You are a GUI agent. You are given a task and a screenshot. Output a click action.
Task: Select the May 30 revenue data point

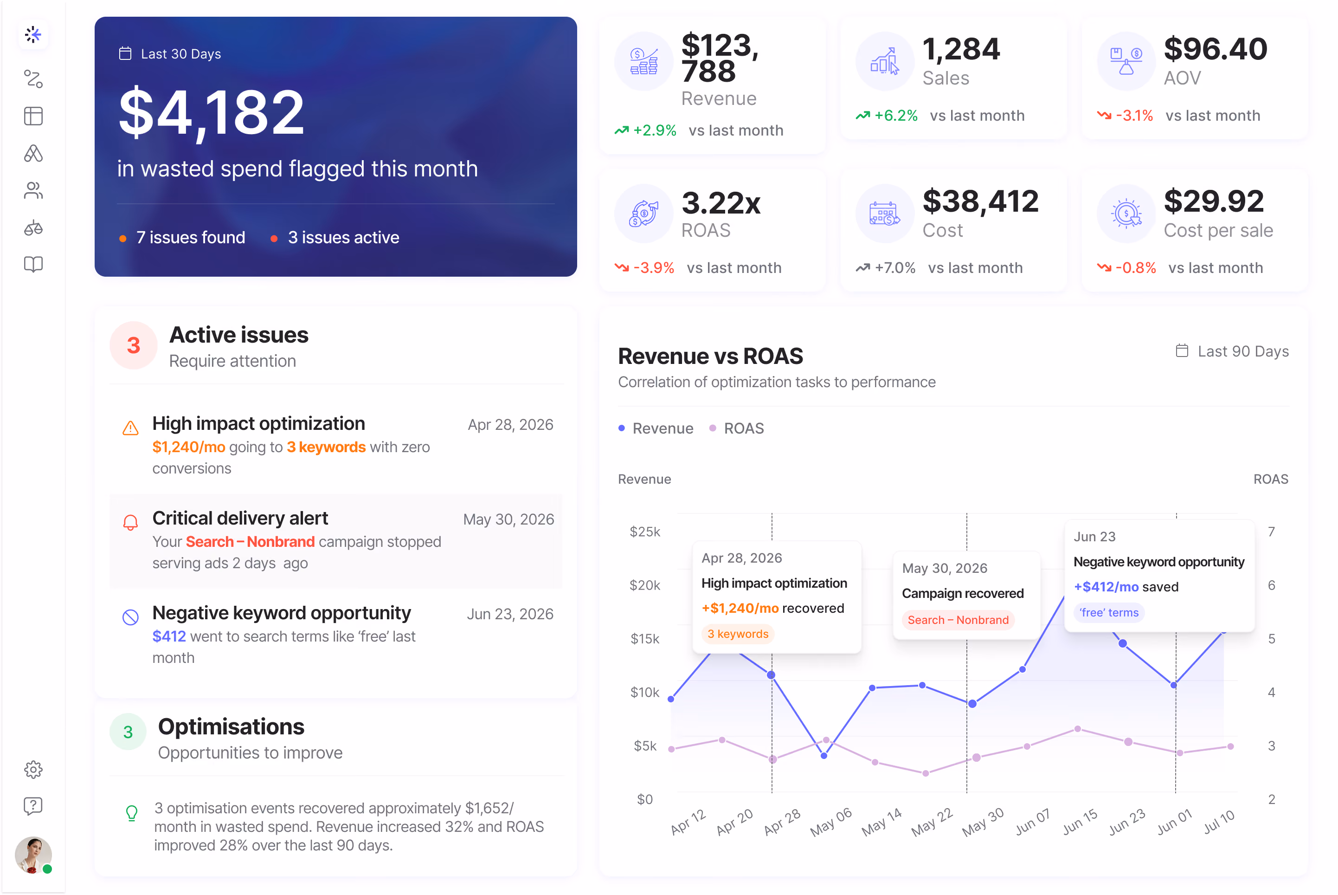(x=972, y=704)
